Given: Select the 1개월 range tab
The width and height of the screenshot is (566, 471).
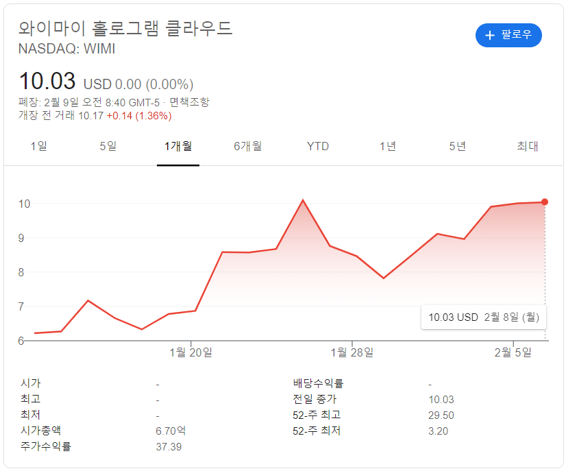Looking at the screenshot, I should (178, 146).
